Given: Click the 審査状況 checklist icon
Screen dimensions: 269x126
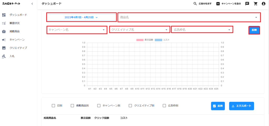Looking at the screenshot, I should coord(4,23).
